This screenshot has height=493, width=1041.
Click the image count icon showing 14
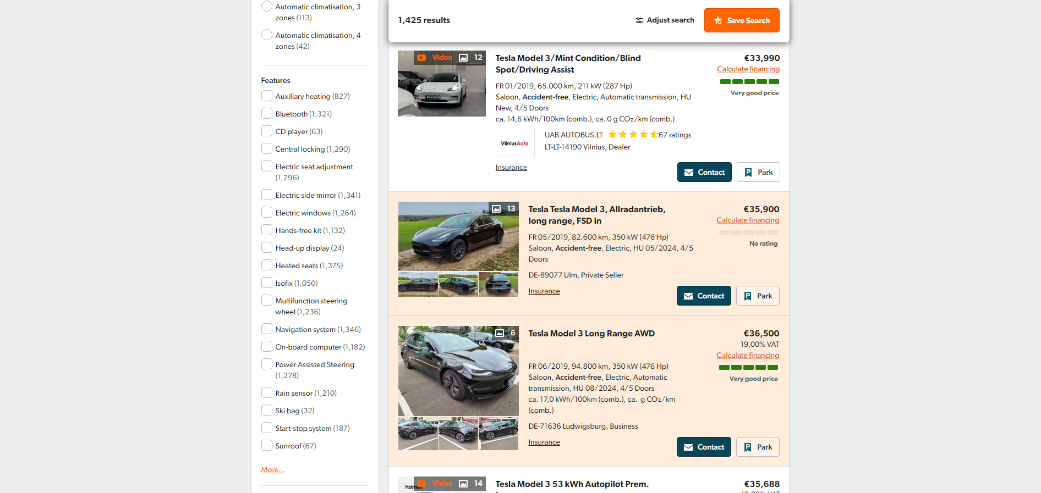click(463, 483)
